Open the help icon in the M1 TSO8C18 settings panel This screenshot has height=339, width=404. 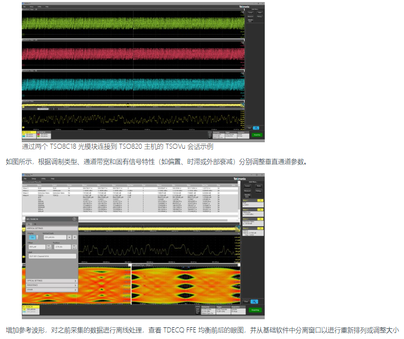coord(74,219)
